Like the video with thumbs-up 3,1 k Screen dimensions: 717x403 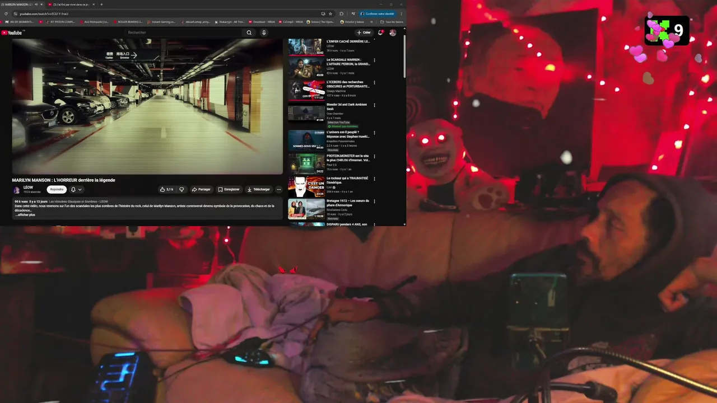tap(166, 189)
